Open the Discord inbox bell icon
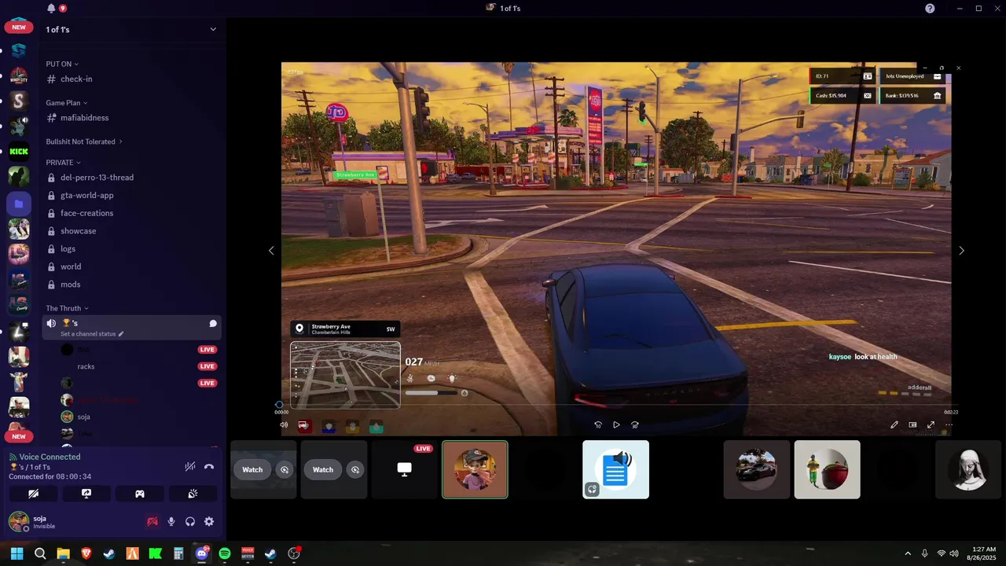Screen dimensions: 1006x566 tap(51, 8)
